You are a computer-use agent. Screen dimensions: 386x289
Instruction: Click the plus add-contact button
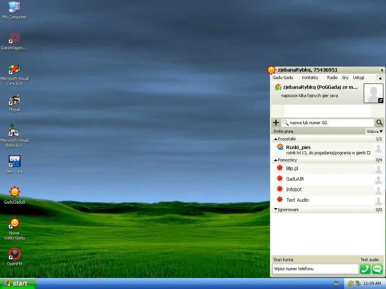point(276,122)
